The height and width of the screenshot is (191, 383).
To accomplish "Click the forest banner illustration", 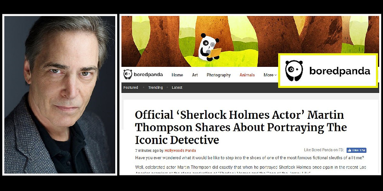I will tap(250, 41).
